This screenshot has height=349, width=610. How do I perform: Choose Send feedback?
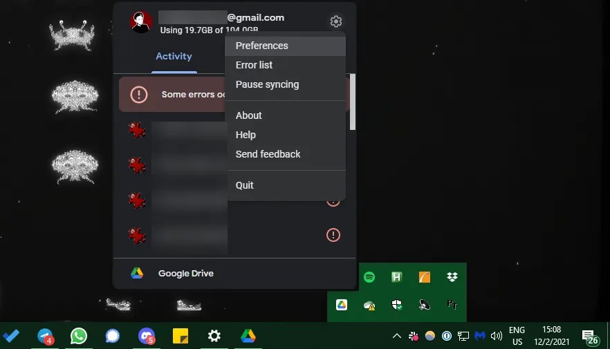285,154
